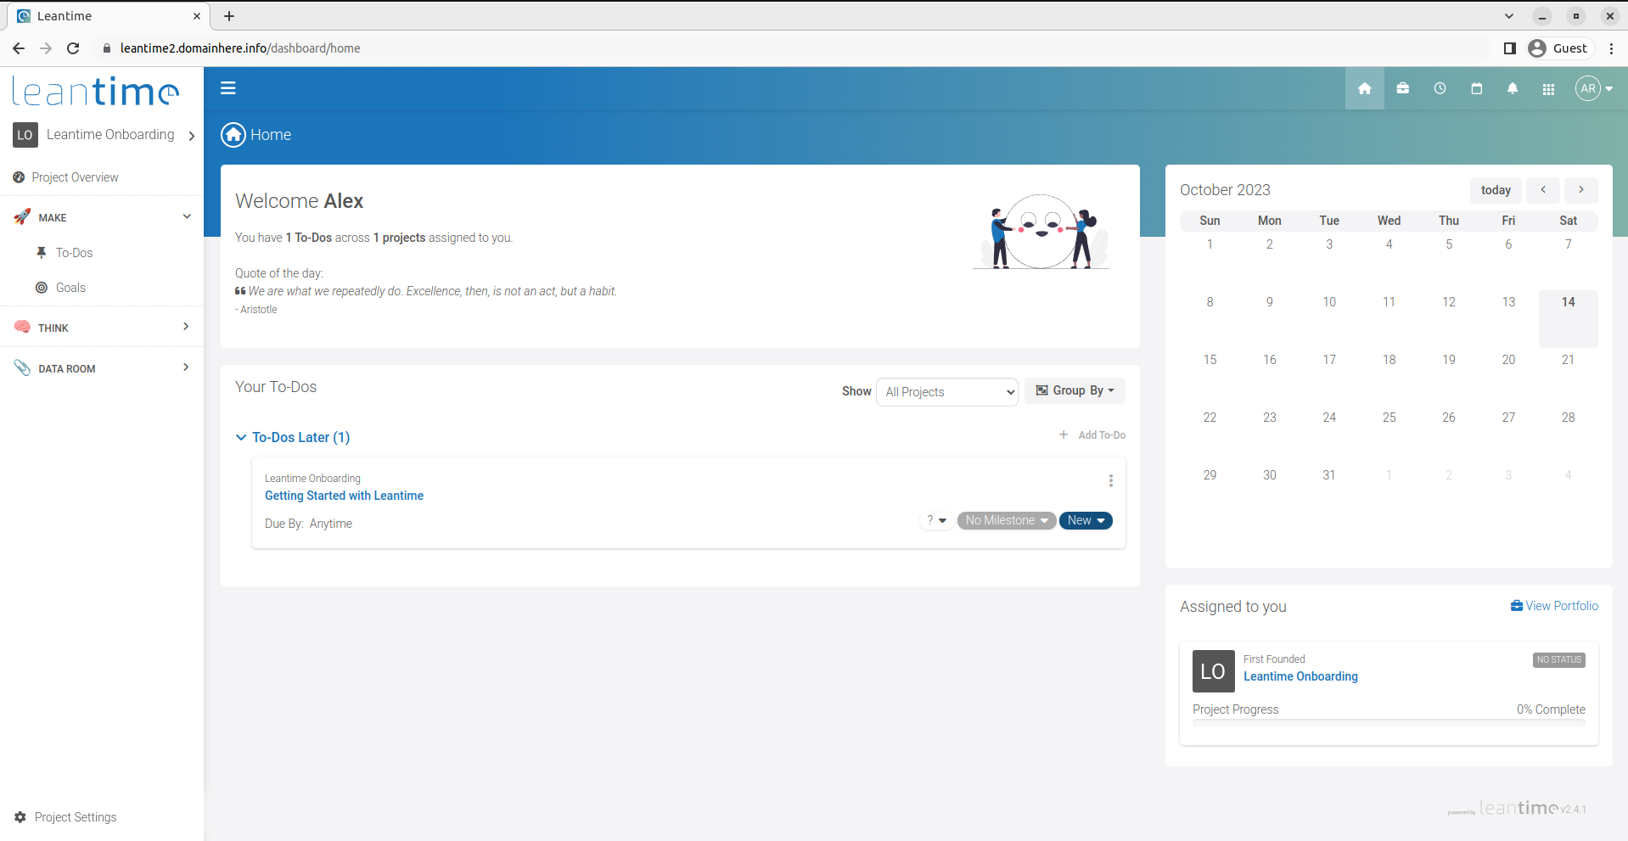Toggle the browser side panel icon
This screenshot has width=1628, height=841.
pos(1509,48)
